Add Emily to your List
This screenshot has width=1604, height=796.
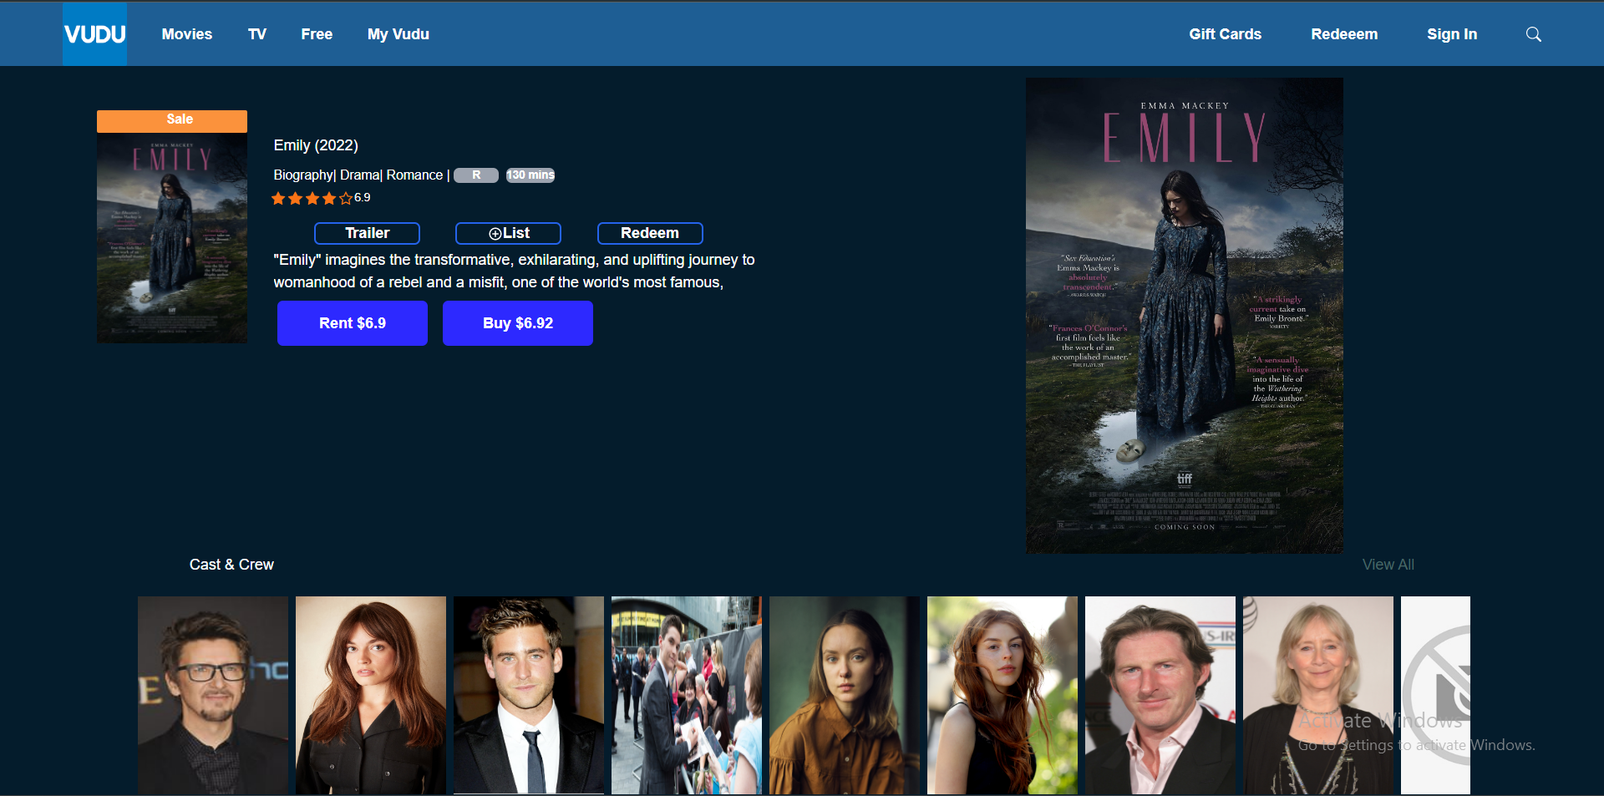508,233
